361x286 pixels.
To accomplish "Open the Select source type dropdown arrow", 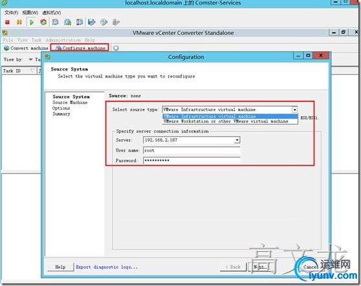I will coord(294,110).
